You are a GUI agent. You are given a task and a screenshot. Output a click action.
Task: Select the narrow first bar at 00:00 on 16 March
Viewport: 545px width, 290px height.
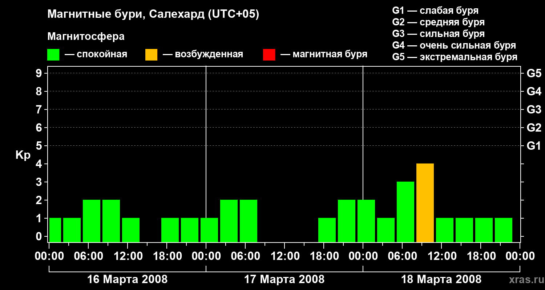pyautogui.click(x=55, y=230)
